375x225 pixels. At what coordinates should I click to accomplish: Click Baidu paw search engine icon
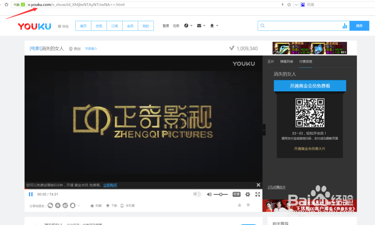click(x=303, y=4)
